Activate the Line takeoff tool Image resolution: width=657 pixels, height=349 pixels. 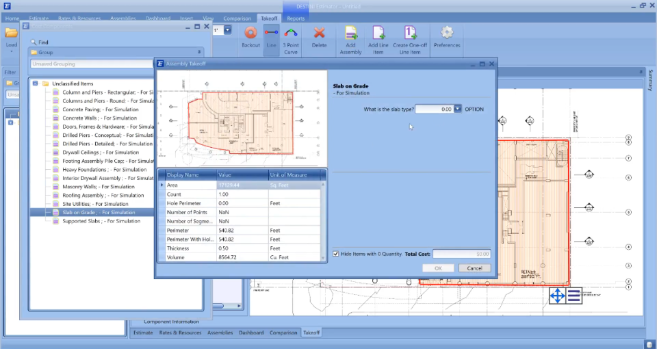(x=271, y=32)
